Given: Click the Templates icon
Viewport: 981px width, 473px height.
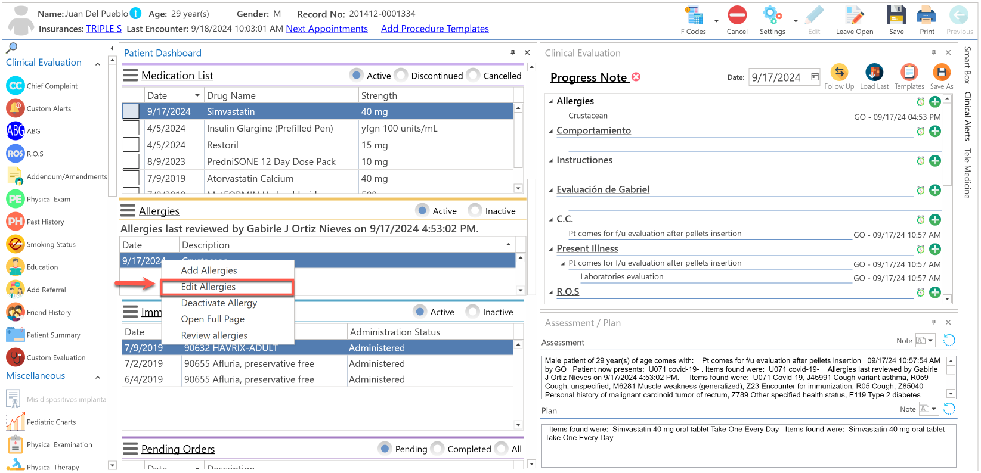Looking at the screenshot, I should [x=909, y=72].
